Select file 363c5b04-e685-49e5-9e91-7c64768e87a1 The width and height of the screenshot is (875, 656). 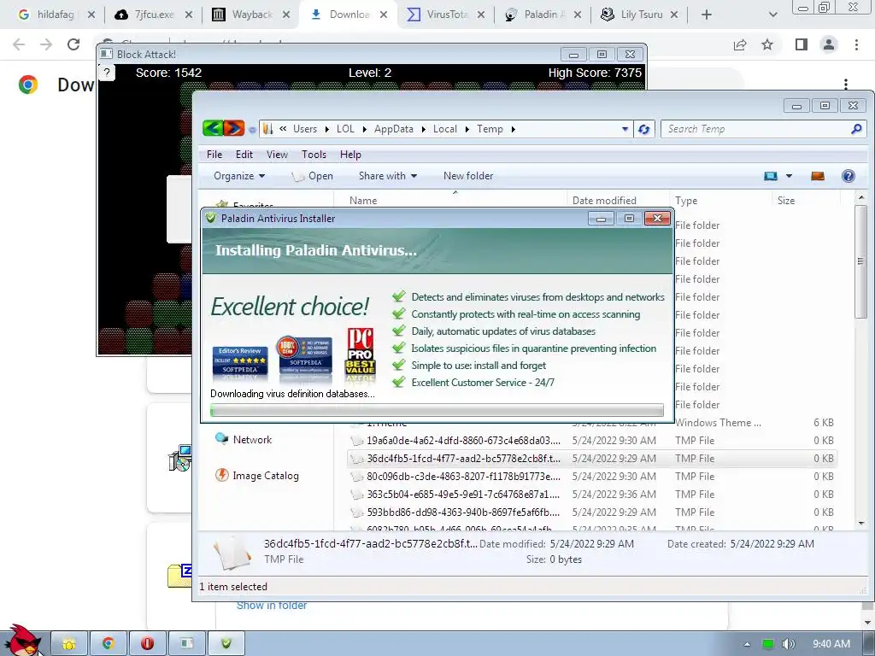pyautogui.click(x=591, y=495)
